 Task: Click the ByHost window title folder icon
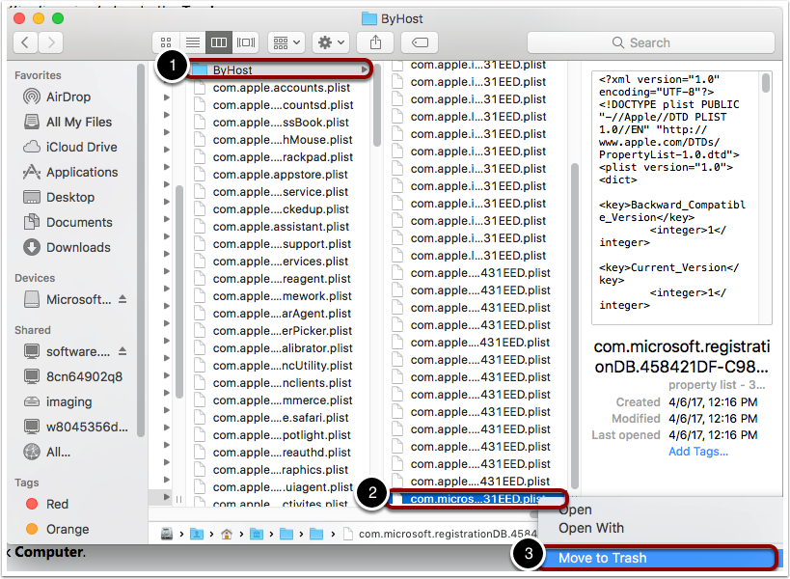pos(369,18)
